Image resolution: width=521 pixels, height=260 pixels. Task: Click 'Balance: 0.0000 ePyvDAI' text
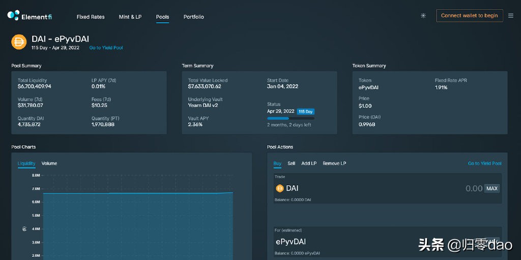coord(297,253)
